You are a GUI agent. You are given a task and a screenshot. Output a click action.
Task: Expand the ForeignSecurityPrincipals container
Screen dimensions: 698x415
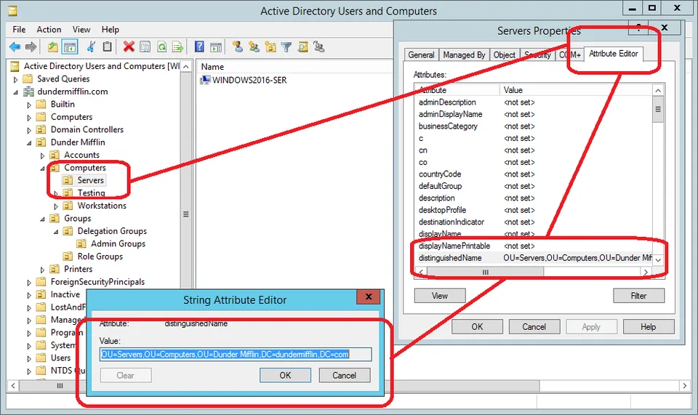point(29,283)
